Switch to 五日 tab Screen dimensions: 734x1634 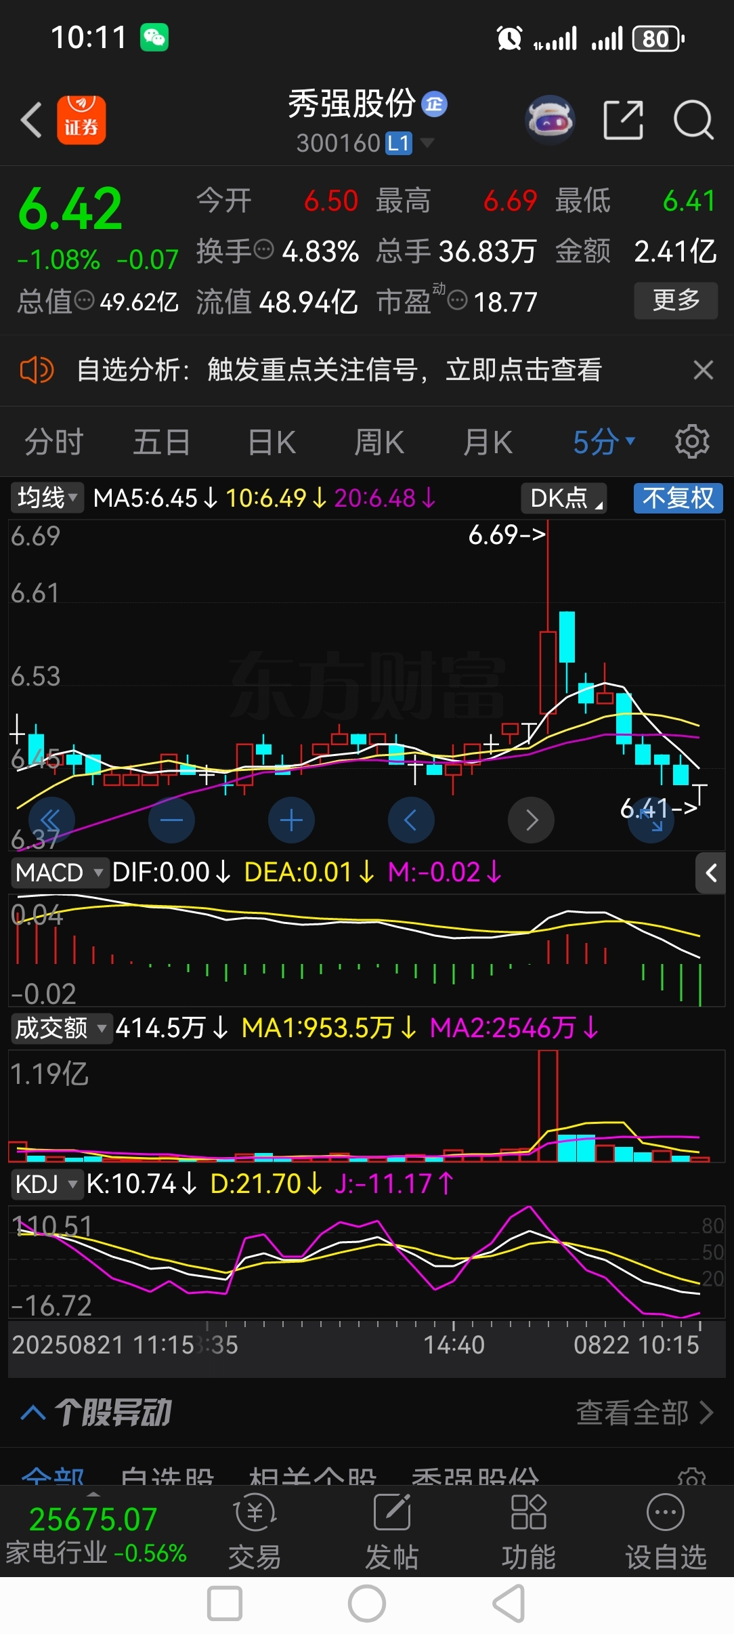pyautogui.click(x=161, y=442)
